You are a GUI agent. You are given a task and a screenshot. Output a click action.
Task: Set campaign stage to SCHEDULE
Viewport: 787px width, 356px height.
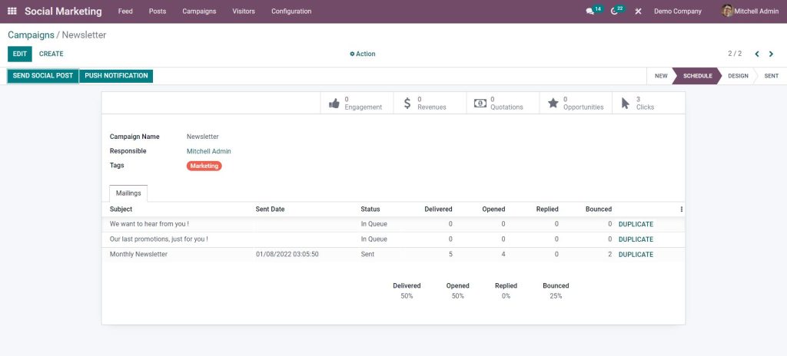click(x=697, y=76)
